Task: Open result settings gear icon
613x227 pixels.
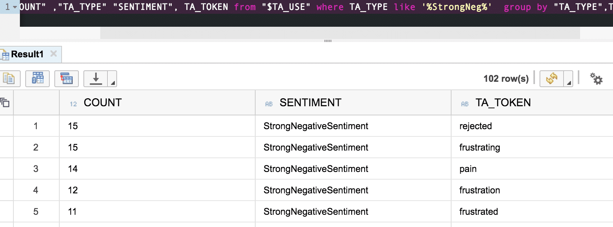Action: [596, 79]
